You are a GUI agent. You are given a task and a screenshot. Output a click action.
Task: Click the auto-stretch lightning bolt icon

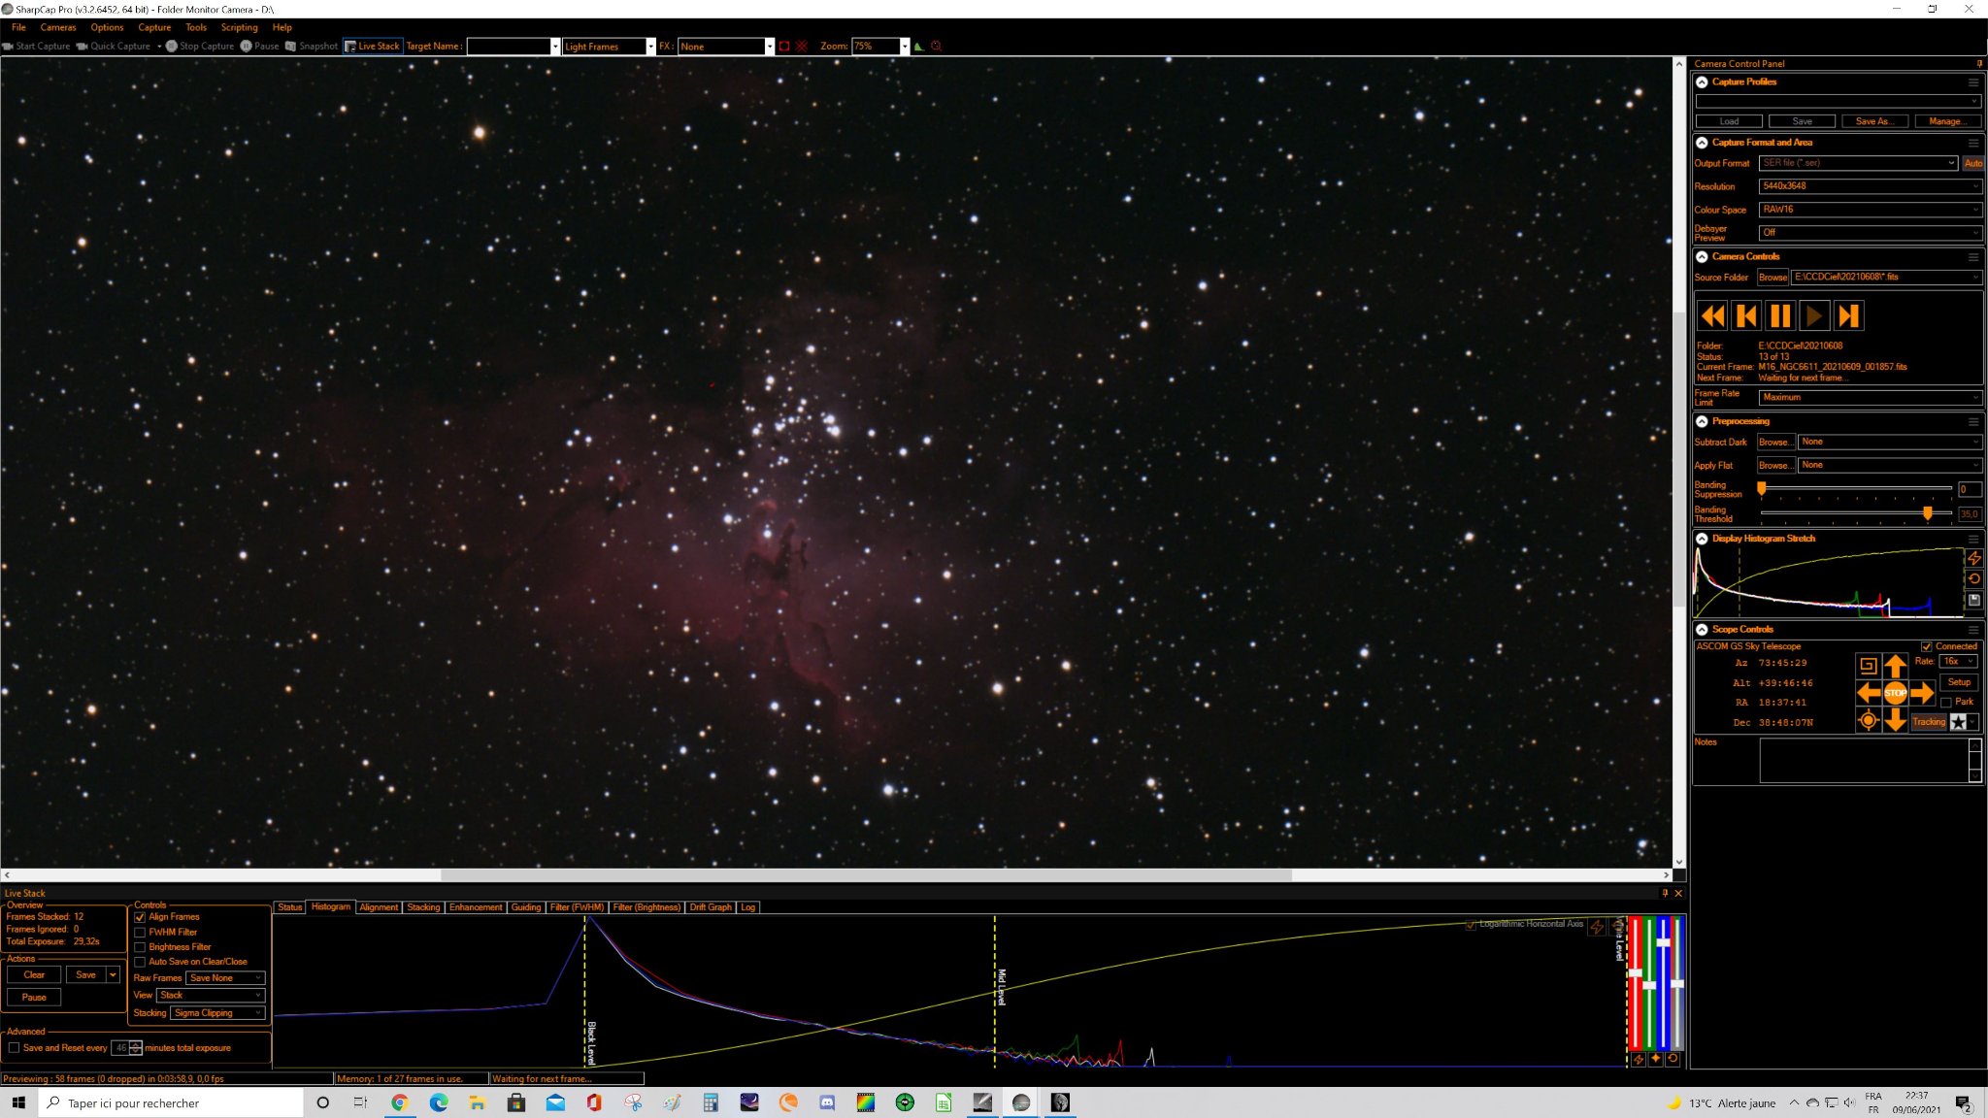click(1973, 558)
